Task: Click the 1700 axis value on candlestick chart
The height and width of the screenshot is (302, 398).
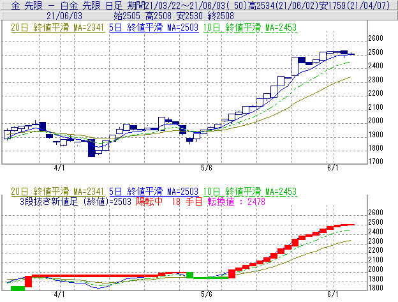Action: 376,162
